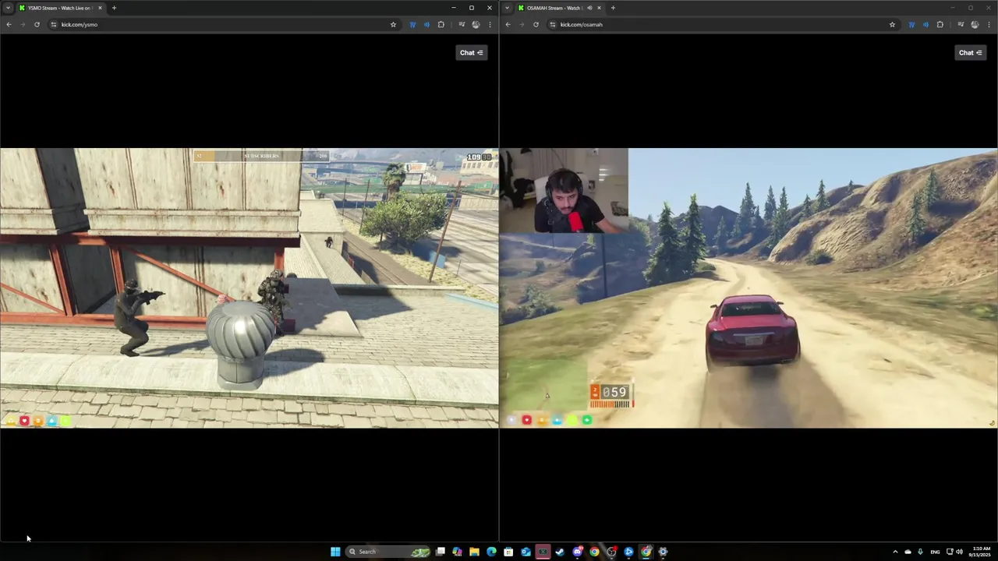Open Extensions puzzle menu in YSMO window
The height and width of the screenshot is (561, 998).
click(x=441, y=24)
